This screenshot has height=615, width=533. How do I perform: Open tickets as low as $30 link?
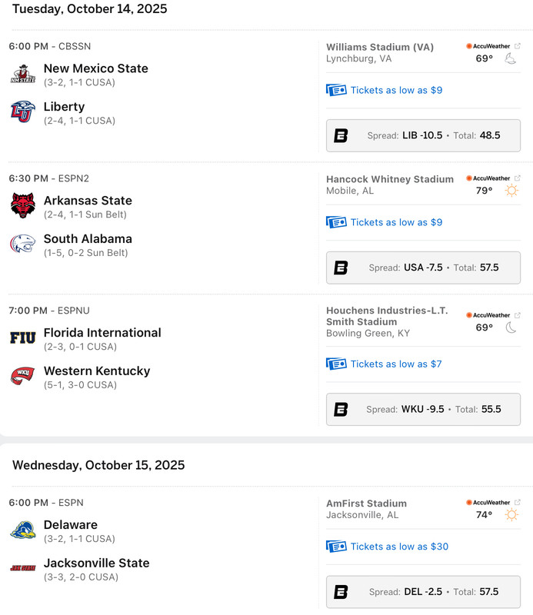point(398,547)
